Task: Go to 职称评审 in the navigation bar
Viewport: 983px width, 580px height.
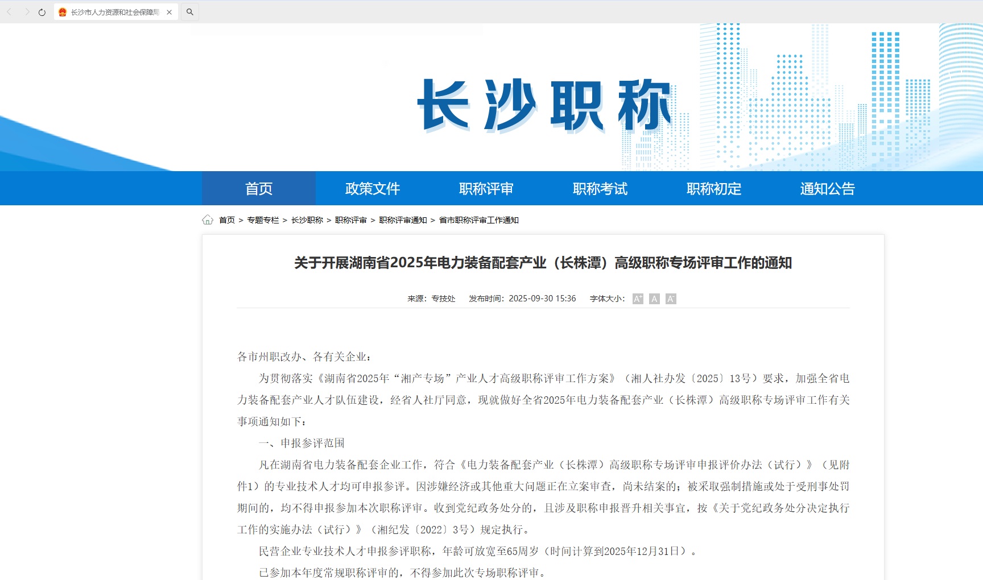Action: point(486,189)
